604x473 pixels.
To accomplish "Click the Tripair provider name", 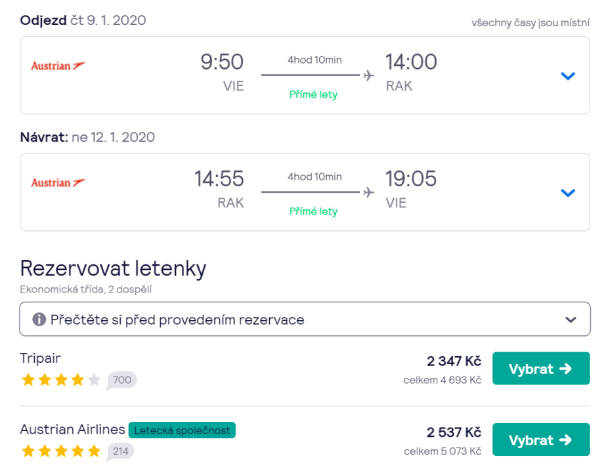I will tap(41, 358).
